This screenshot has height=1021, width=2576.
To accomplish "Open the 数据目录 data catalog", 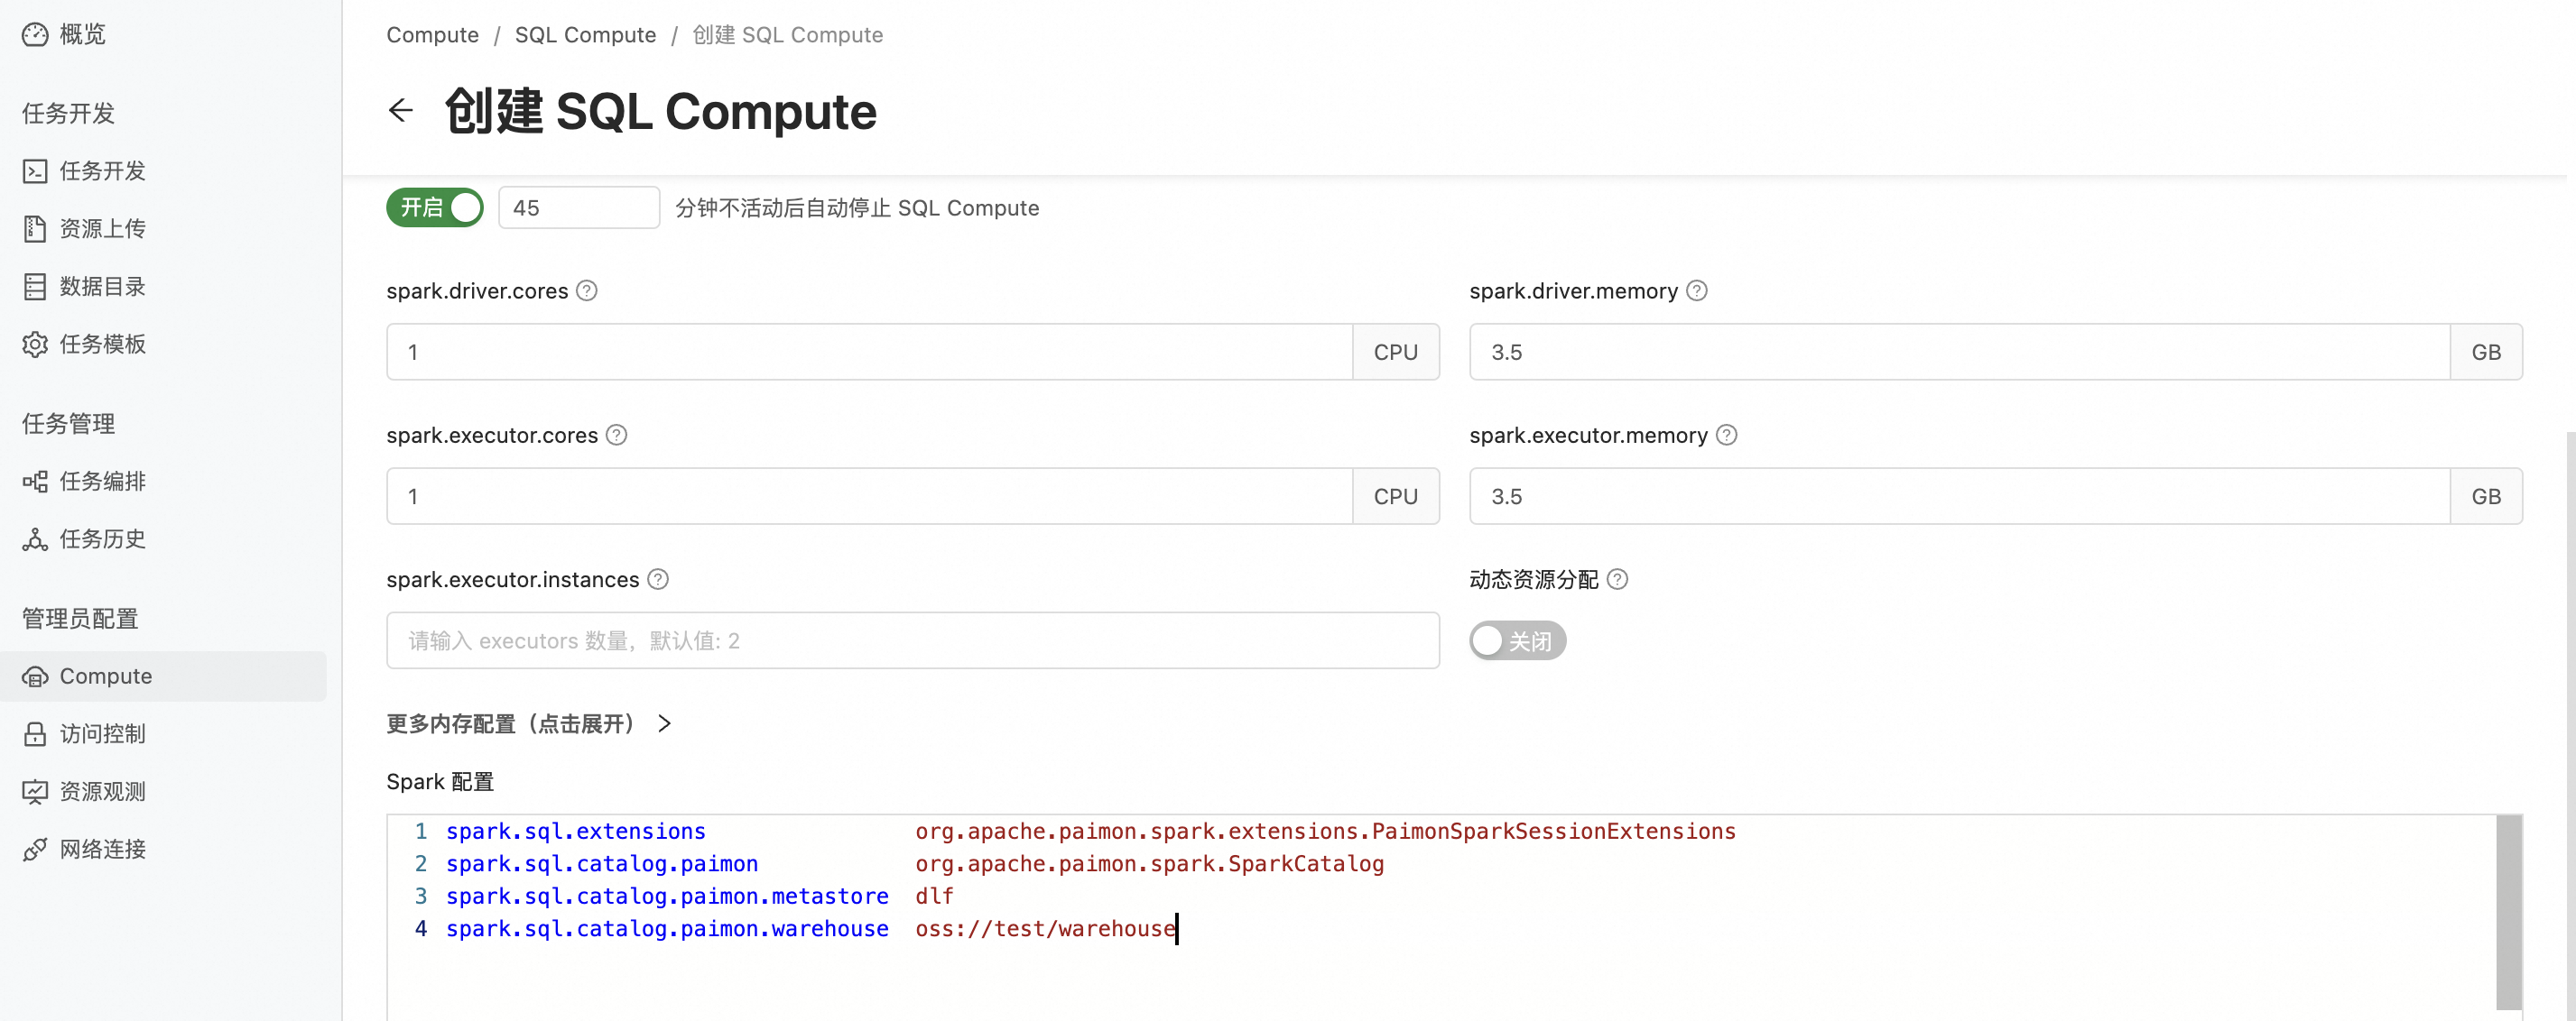I will point(105,286).
